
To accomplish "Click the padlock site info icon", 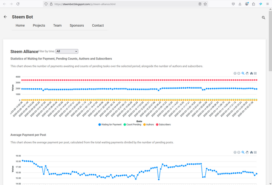I will (51, 4).
